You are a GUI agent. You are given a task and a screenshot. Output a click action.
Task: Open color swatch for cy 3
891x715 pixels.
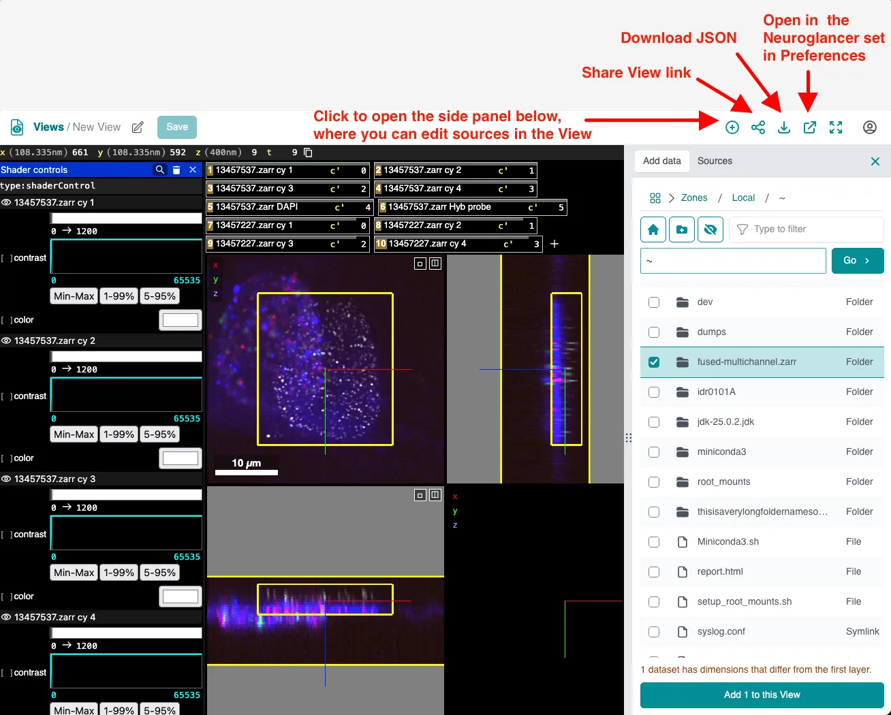(x=181, y=597)
